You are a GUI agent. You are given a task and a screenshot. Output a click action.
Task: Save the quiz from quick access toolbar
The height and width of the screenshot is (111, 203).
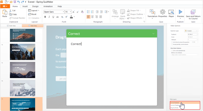point(15,2)
